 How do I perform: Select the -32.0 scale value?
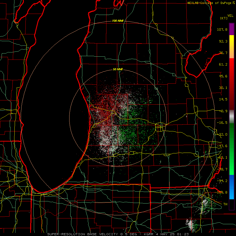222,135
